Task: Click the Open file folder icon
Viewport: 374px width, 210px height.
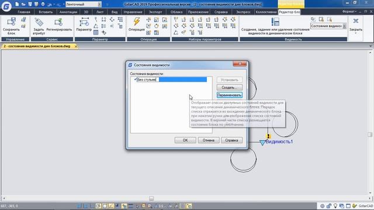Action: coord(23,4)
